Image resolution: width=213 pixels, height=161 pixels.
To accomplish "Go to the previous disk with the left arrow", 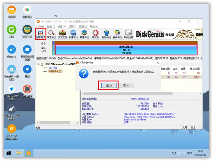I will (x=42, y=43).
